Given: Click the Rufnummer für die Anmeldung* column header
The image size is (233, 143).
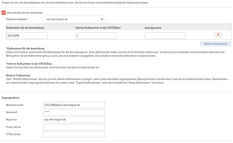Looking at the screenshot, I should [x=25, y=28].
